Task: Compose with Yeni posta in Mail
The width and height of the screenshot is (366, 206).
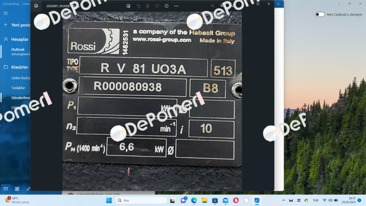Action: coord(18,25)
